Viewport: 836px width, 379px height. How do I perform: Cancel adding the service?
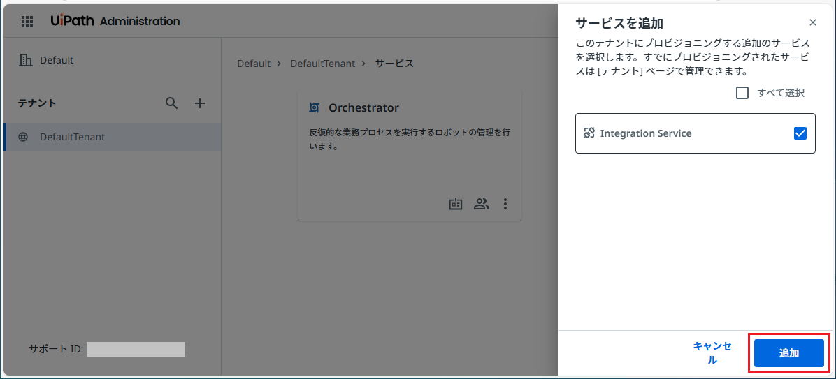[712, 353]
